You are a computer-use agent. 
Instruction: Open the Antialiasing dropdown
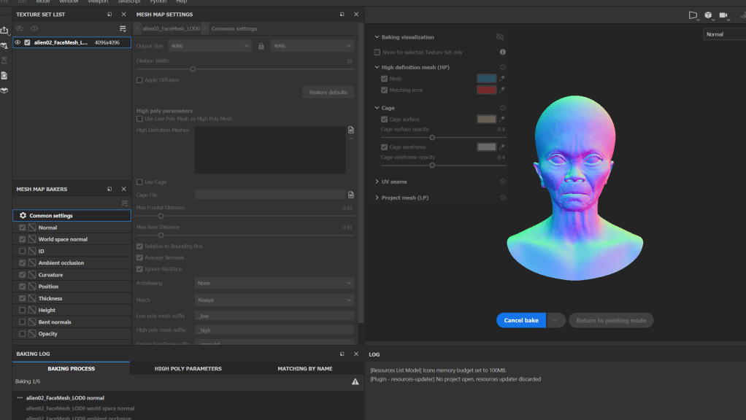[x=274, y=283]
